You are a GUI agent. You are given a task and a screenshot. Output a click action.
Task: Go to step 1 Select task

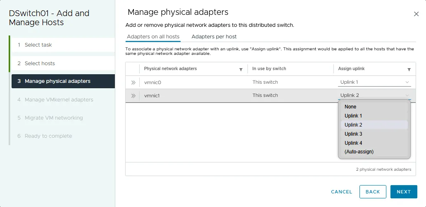(x=63, y=45)
